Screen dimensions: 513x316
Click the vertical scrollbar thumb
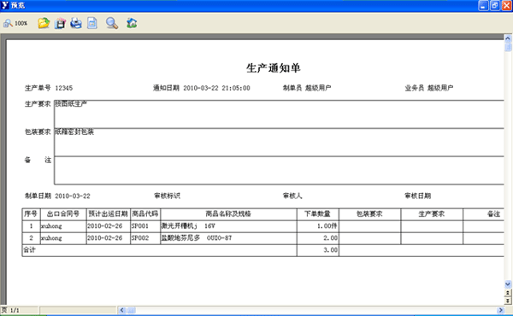tap(508, 47)
